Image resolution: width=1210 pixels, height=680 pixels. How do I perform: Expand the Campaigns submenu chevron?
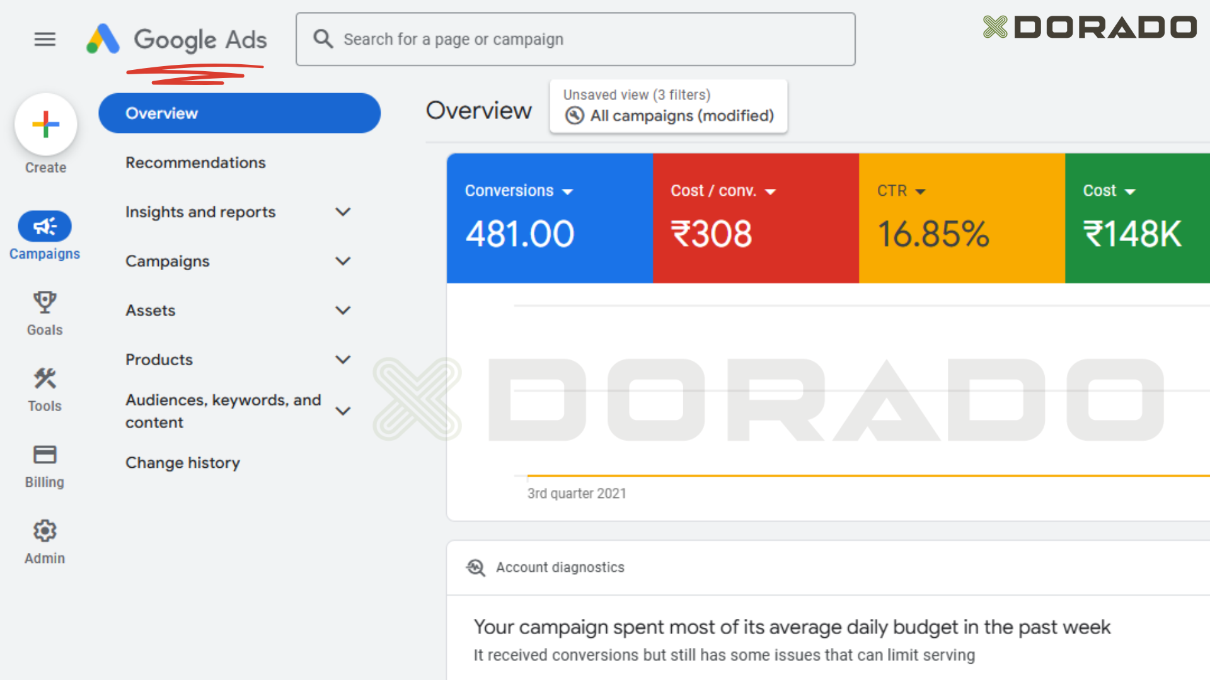343,261
